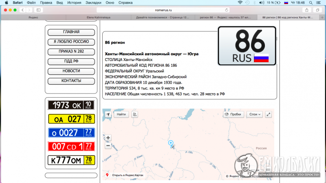The width and height of the screenshot is (326, 183).
Task: Click the АВТОМОБИЛЬНЫЙ КОД РЕГИОНА 86 186 line
Action: click(141, 65)
